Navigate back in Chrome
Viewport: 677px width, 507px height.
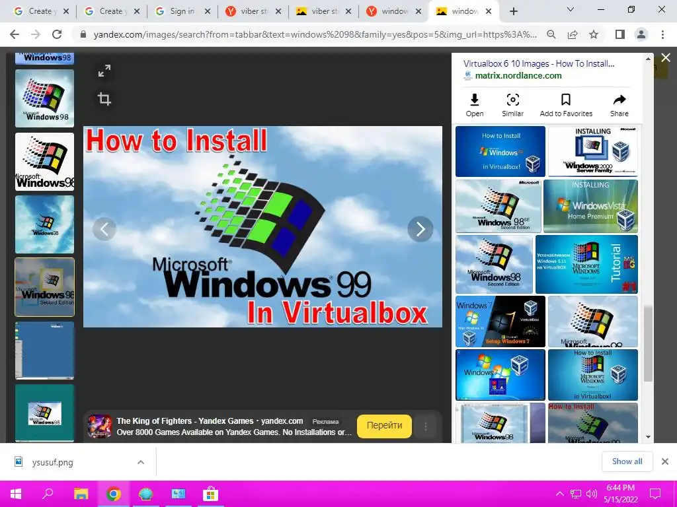click(x=15, y=34)
